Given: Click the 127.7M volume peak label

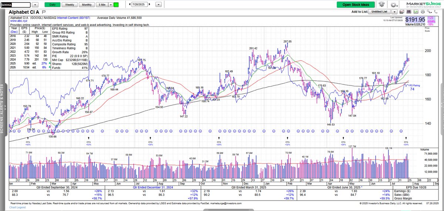Looking at the screenshot, I should [352, 147].
